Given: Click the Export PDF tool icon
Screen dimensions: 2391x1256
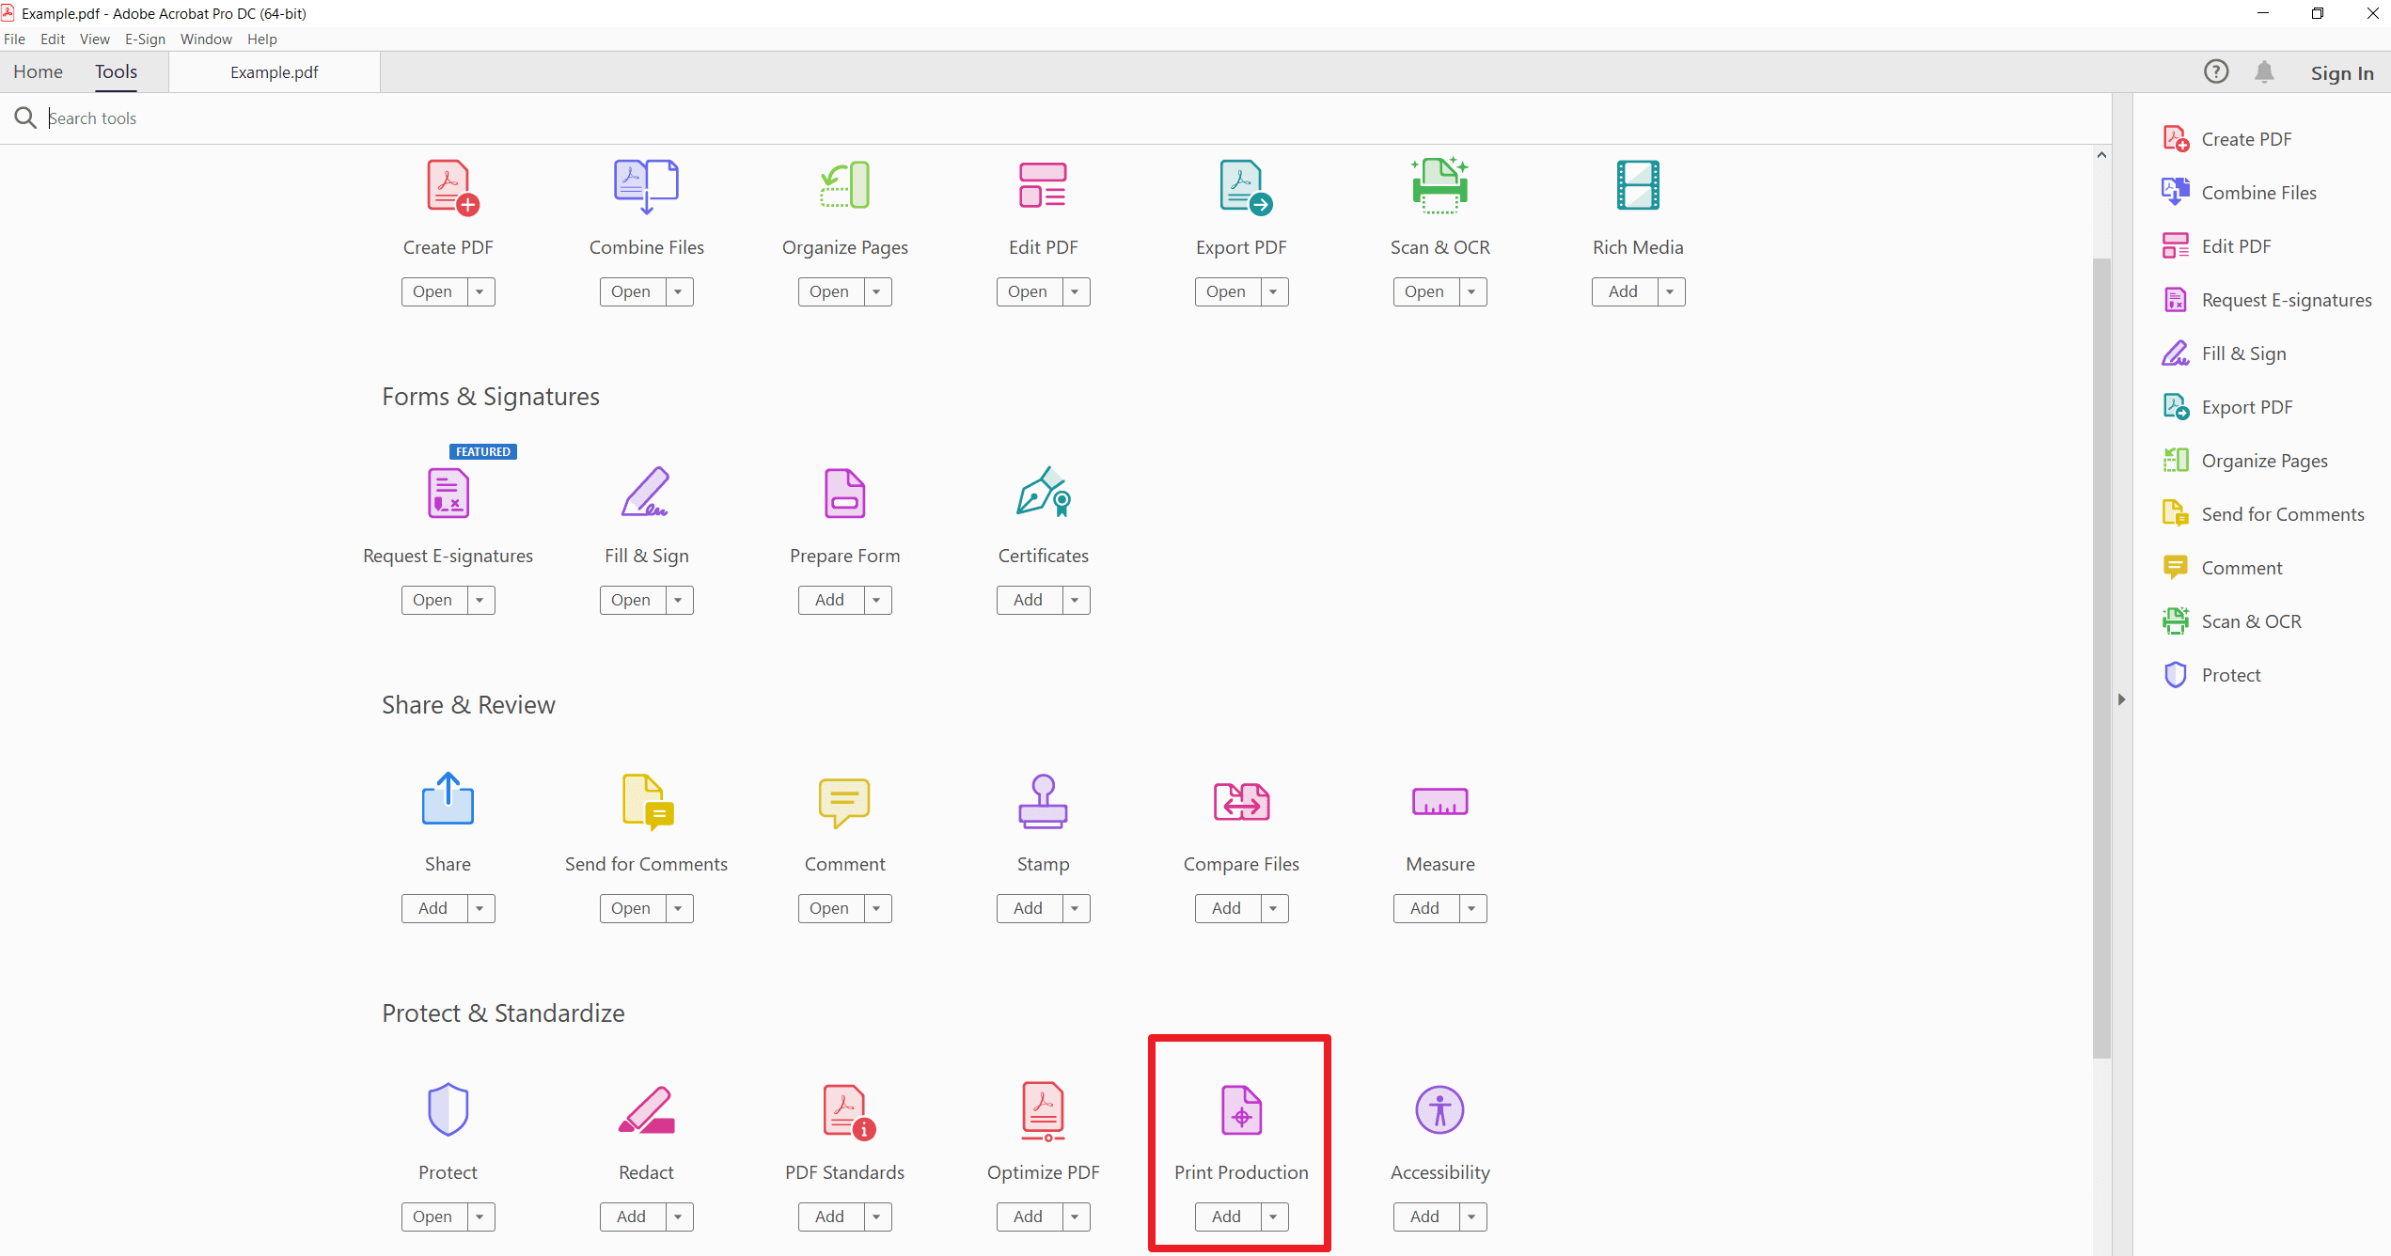Looking at the screenshot, I should coord(1246,187).
